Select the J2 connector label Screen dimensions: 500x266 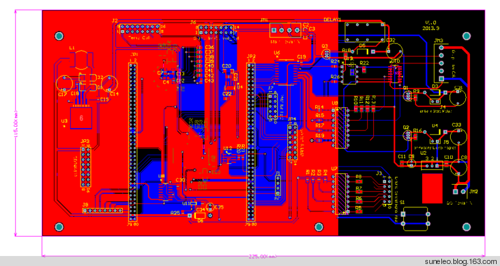(x=115, y=21)
